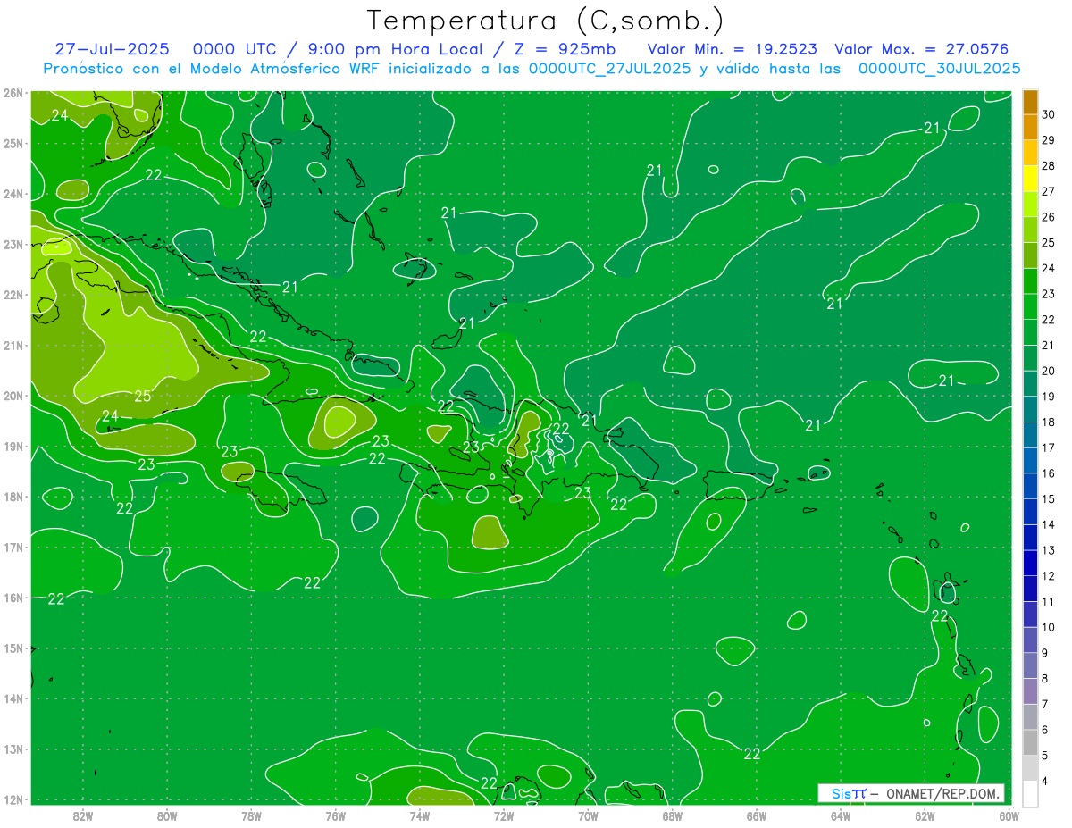1072x828 pixels.
Task: Click the '12N' latitude axis label
Action: click(x=13, y=799)
